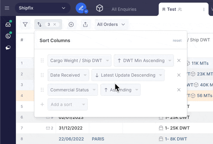The height and width of the screenshot is (144, 213).
Task: Clear the 3 active sorts badge
Action: 55,24
